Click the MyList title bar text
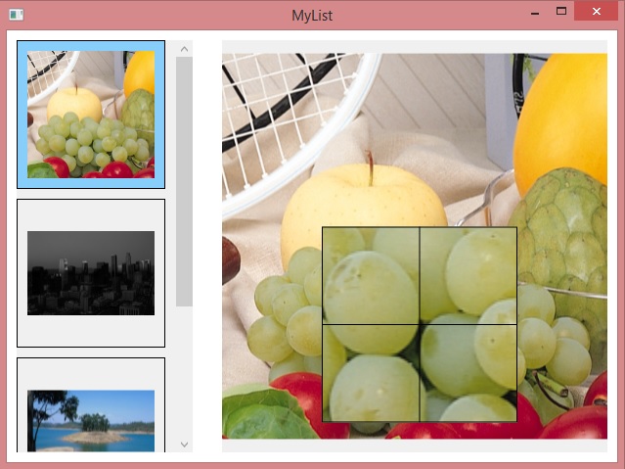The image size is (625, 469). [312, 16]
